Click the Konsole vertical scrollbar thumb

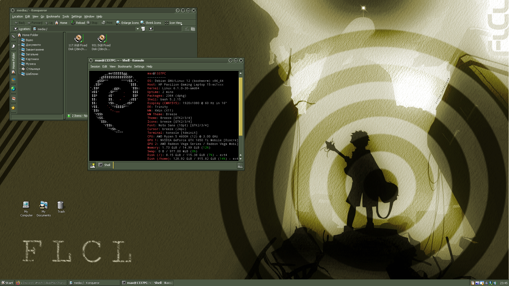pos(240,106)
